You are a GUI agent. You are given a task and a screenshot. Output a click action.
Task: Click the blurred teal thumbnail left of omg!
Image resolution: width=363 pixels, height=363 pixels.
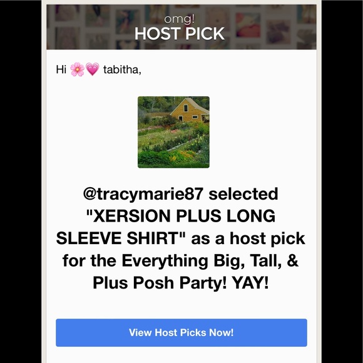126,21
